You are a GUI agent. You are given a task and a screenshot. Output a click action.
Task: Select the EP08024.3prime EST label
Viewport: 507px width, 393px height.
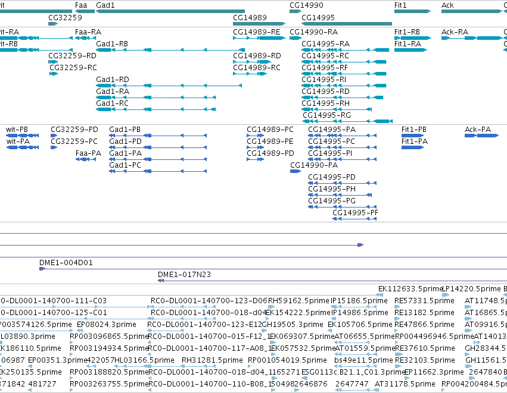[x=107, y=325]
